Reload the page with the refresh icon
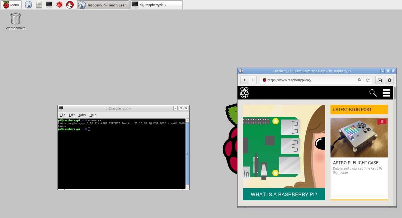The height and width of the screenshot is (218, 402). tap(368, 80)
